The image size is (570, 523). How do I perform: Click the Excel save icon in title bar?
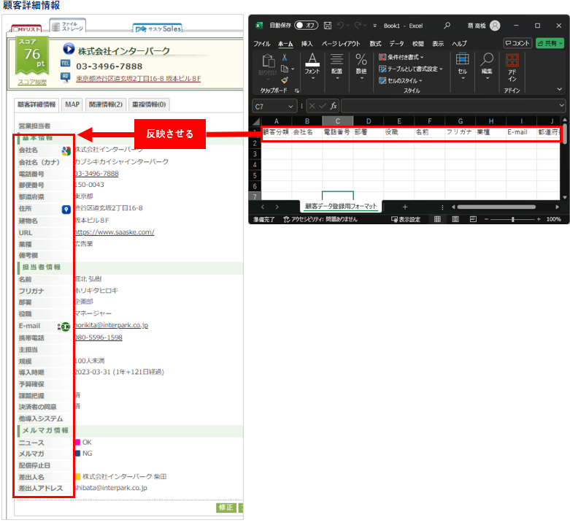pos(327,26)
